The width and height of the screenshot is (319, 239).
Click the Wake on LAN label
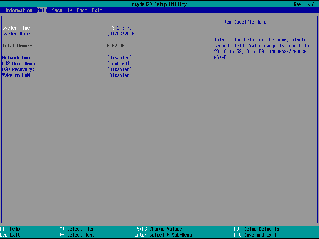pyautogui.click(x=17, y=75)
